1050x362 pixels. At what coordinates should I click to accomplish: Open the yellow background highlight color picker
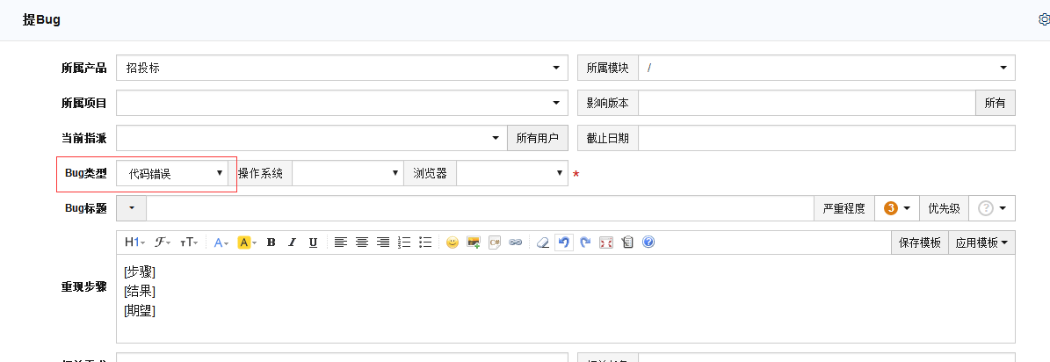tap(247, 243)
